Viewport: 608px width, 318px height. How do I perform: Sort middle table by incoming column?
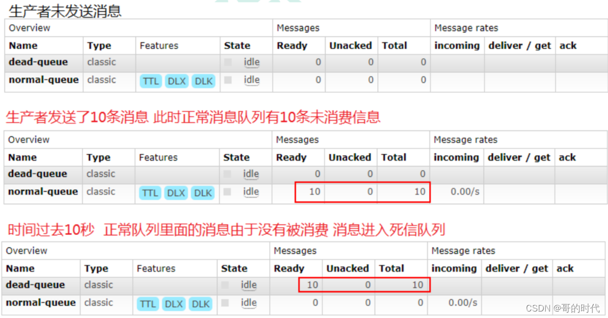[456, 157]
